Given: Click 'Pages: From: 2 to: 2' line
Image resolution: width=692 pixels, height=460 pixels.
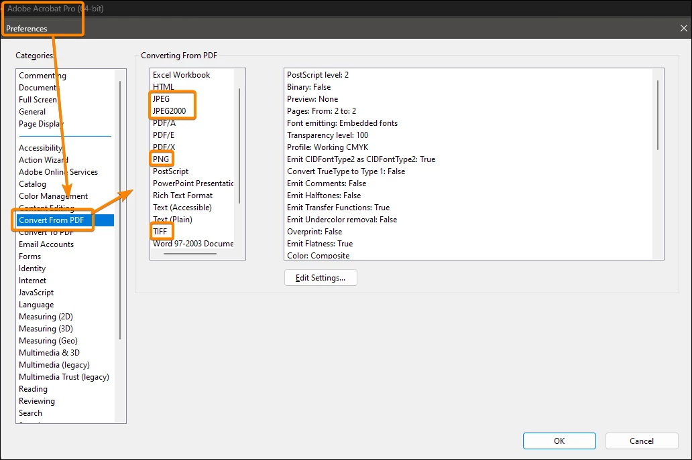Looking at the screenshot, I should (x=321, y=111).
